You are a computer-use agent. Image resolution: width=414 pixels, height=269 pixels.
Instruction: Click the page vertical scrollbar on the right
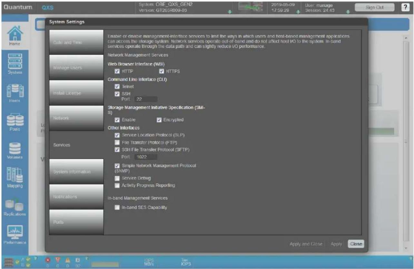click(406, 142)
